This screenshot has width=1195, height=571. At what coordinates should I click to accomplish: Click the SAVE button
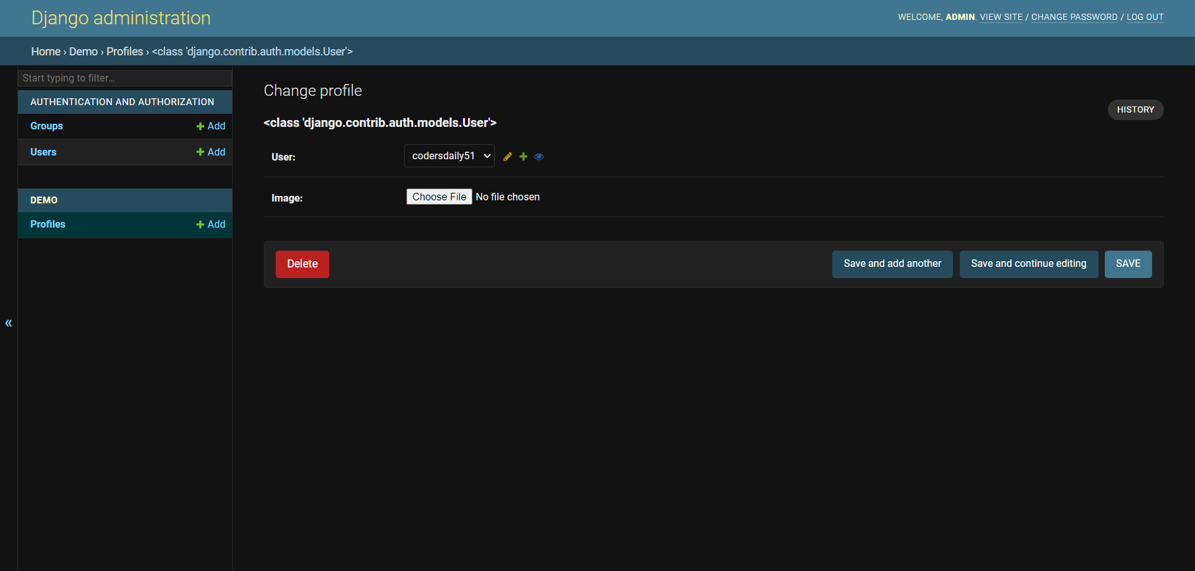[1128, 264]
